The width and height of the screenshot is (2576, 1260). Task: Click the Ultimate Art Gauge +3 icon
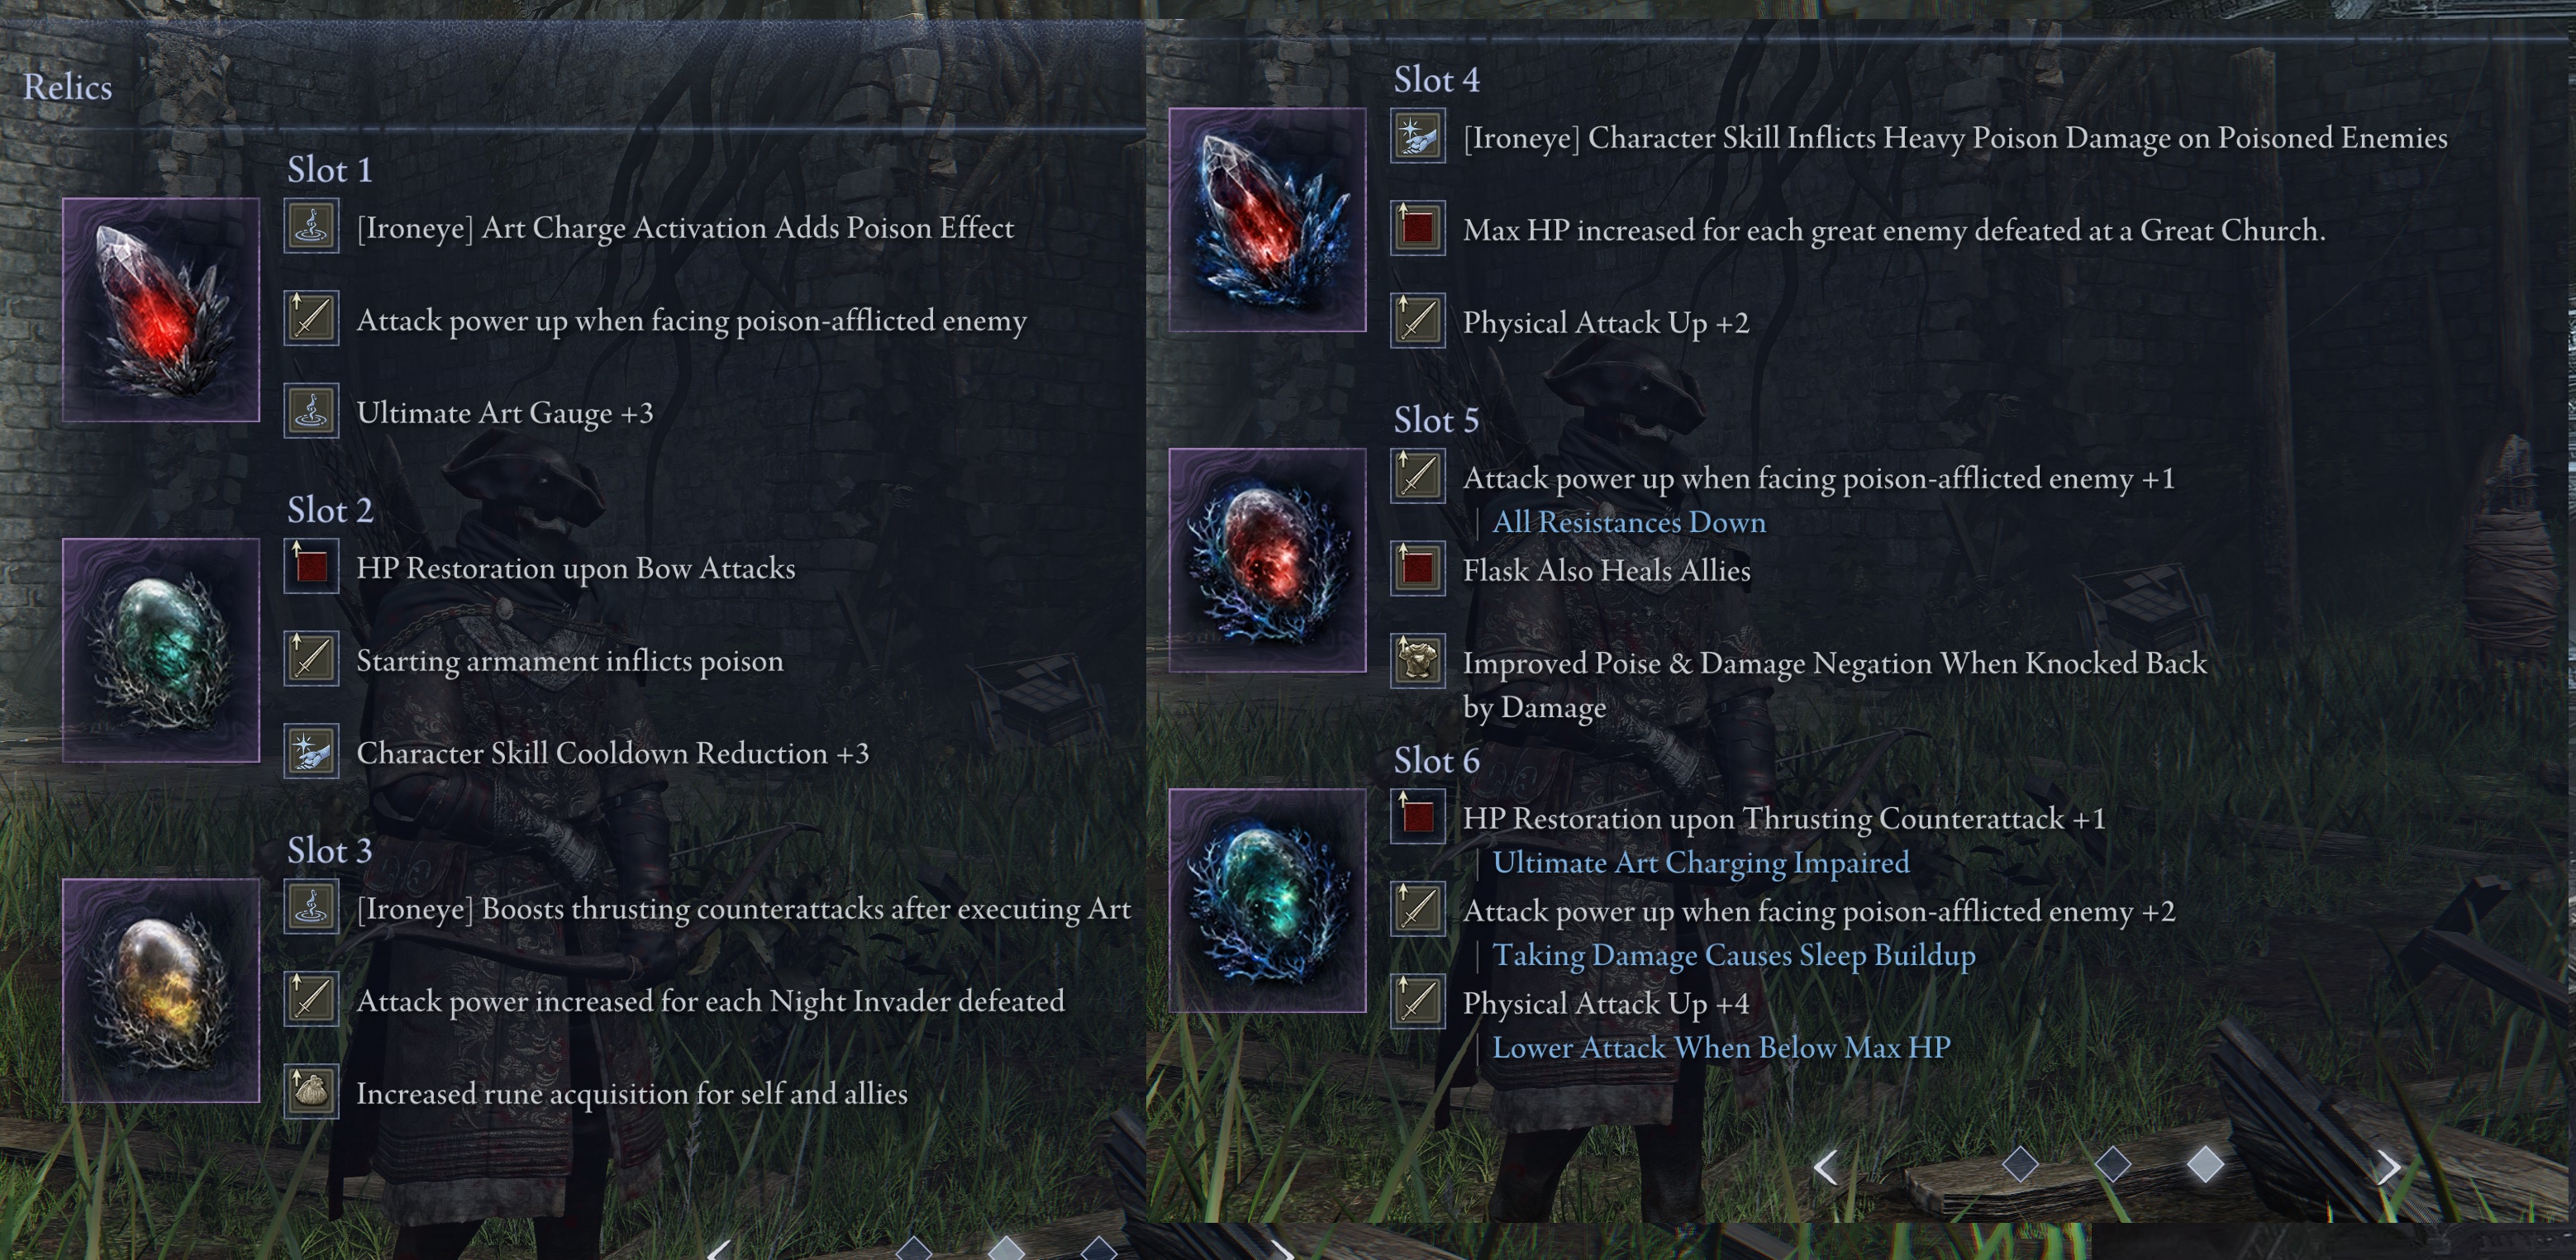[311, 411]
